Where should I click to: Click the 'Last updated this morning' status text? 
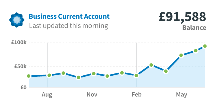[x=69, y=26]
